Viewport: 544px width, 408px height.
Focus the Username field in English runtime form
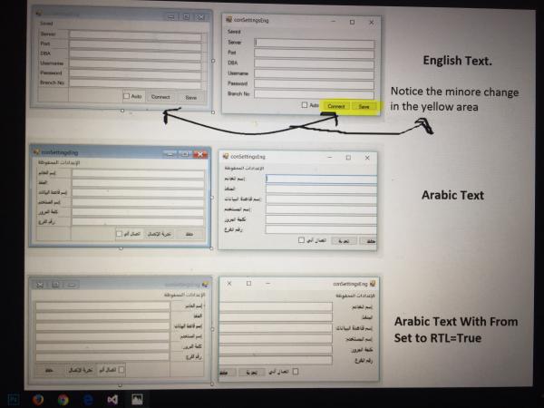click(315, 74)
